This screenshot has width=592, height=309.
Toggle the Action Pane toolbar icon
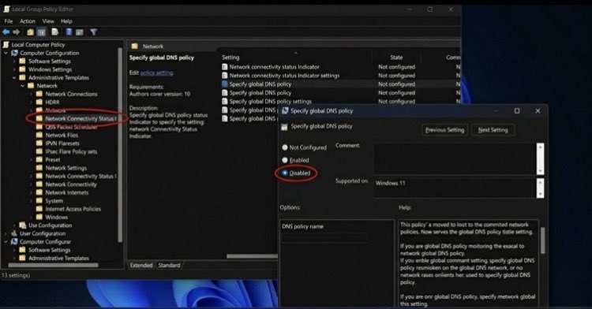[79, 32]
